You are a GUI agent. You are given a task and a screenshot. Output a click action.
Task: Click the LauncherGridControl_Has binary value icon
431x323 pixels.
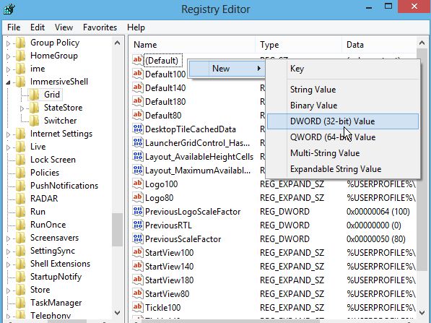coord(137,142)
